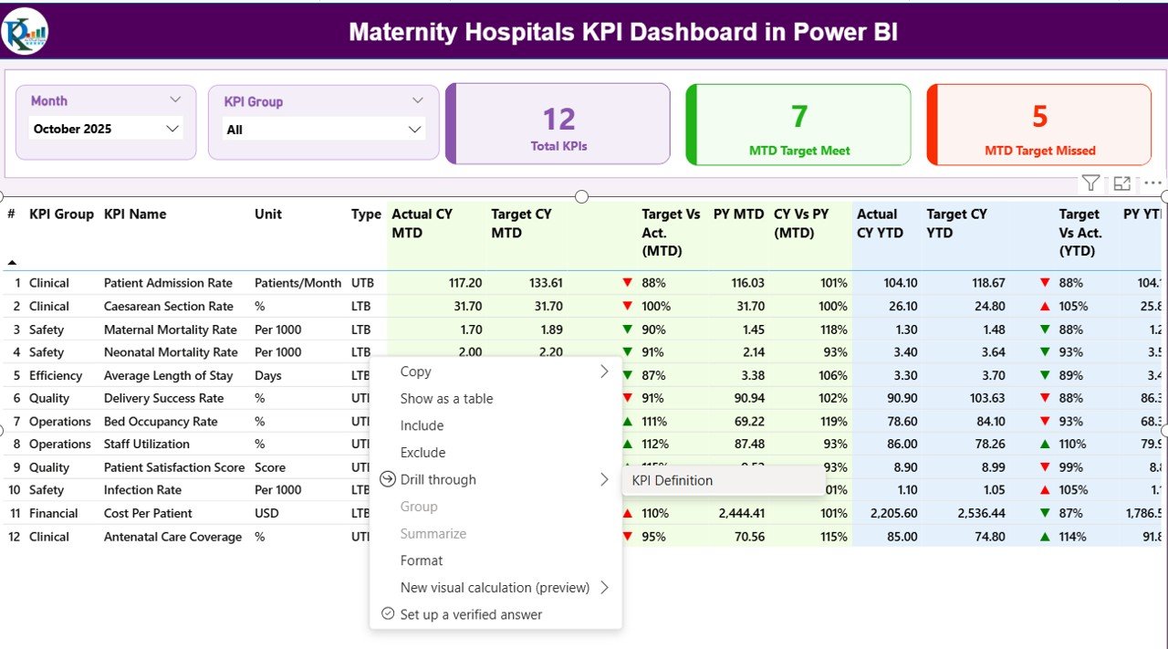Screen dimensions: 1168x649
Task: Choose Format in the context menu
Action: (x=422, y=560)
